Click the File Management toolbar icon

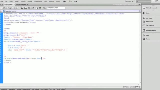pos(21,8)
